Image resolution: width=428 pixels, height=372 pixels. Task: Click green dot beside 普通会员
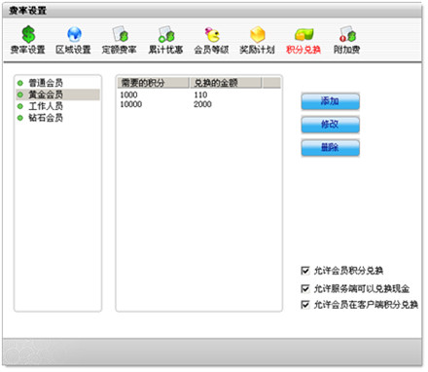20,83
